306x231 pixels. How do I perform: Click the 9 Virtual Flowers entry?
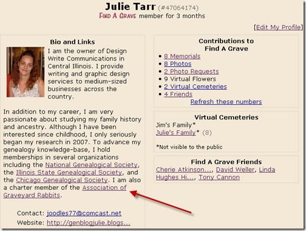[190, 79]
